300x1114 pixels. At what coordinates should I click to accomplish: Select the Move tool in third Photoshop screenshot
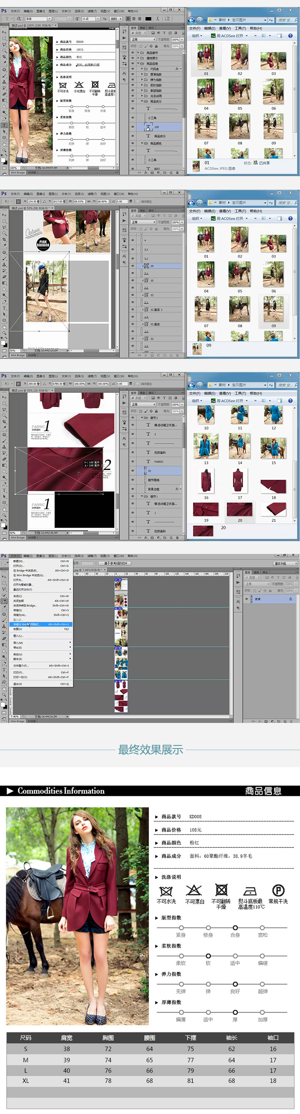pos(4,398)
